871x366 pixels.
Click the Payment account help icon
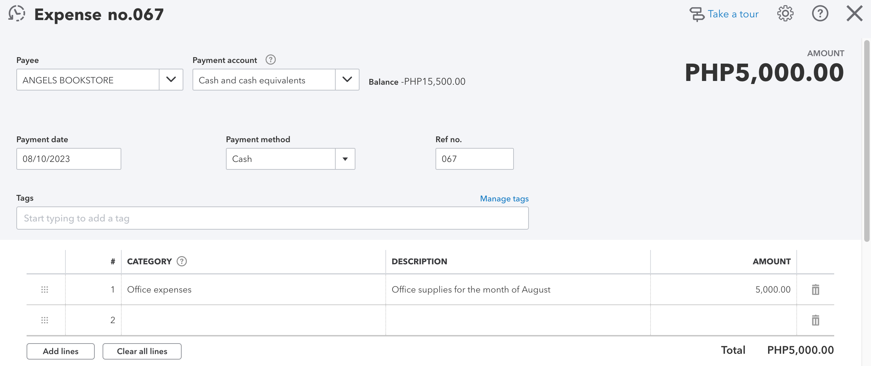271,60
